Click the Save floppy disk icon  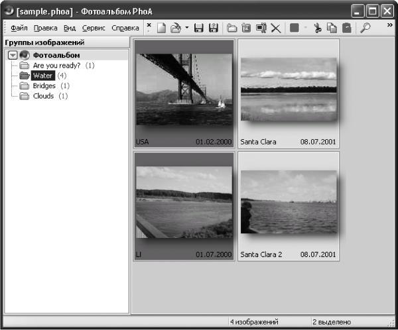(x=198, y=28)
